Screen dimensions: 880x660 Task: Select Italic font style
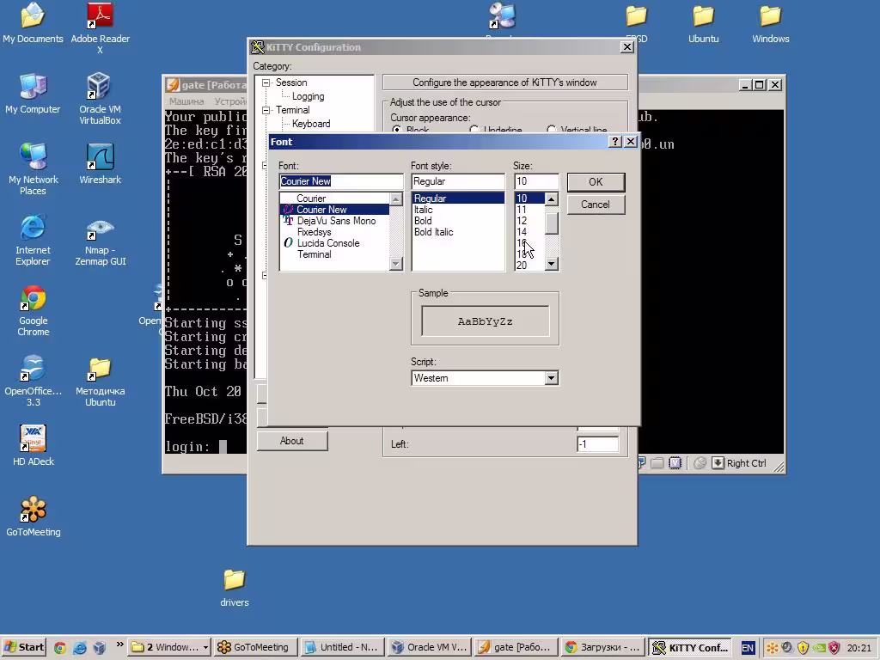point(458,210)
